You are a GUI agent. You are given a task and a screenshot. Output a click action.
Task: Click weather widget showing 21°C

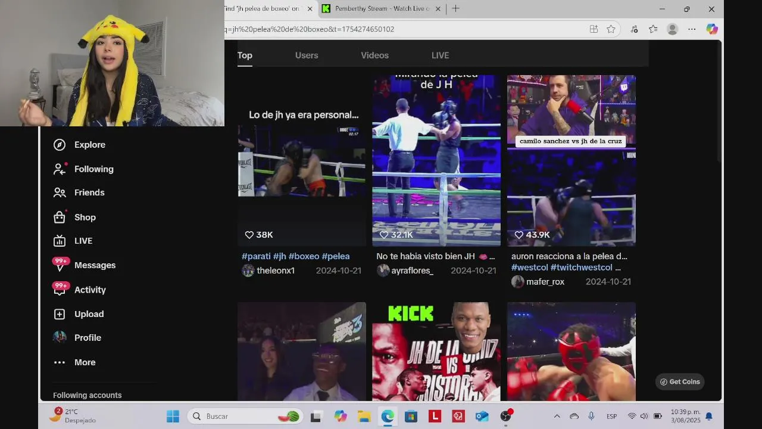[x=74, y=416]
